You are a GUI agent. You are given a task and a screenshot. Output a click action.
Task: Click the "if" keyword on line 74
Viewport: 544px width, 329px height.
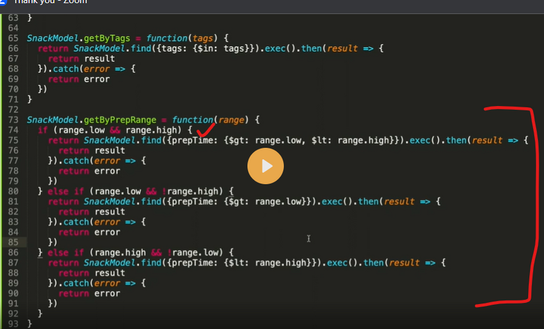42,130
